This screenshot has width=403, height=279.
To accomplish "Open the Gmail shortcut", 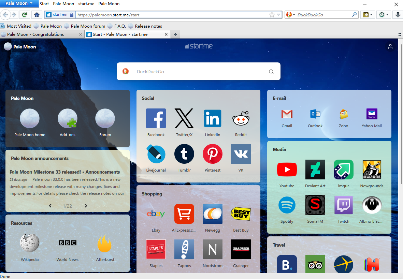I will pyautogui.click(x=287, y=114).
